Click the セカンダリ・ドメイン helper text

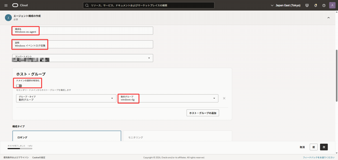pos(44,90)
